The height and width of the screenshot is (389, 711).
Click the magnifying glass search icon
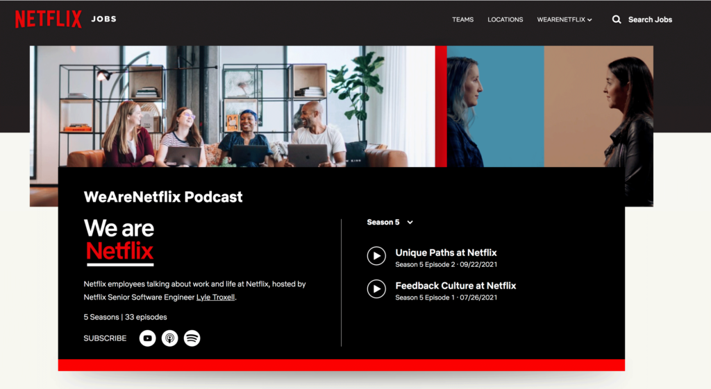click(616, 19)
